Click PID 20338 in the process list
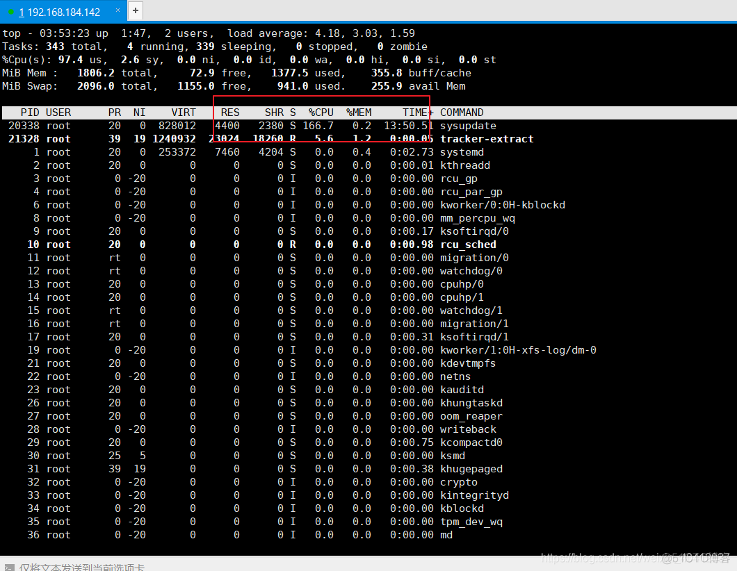Image resolution: width=737 pixels, height=571 pixels. click(24, 126)
